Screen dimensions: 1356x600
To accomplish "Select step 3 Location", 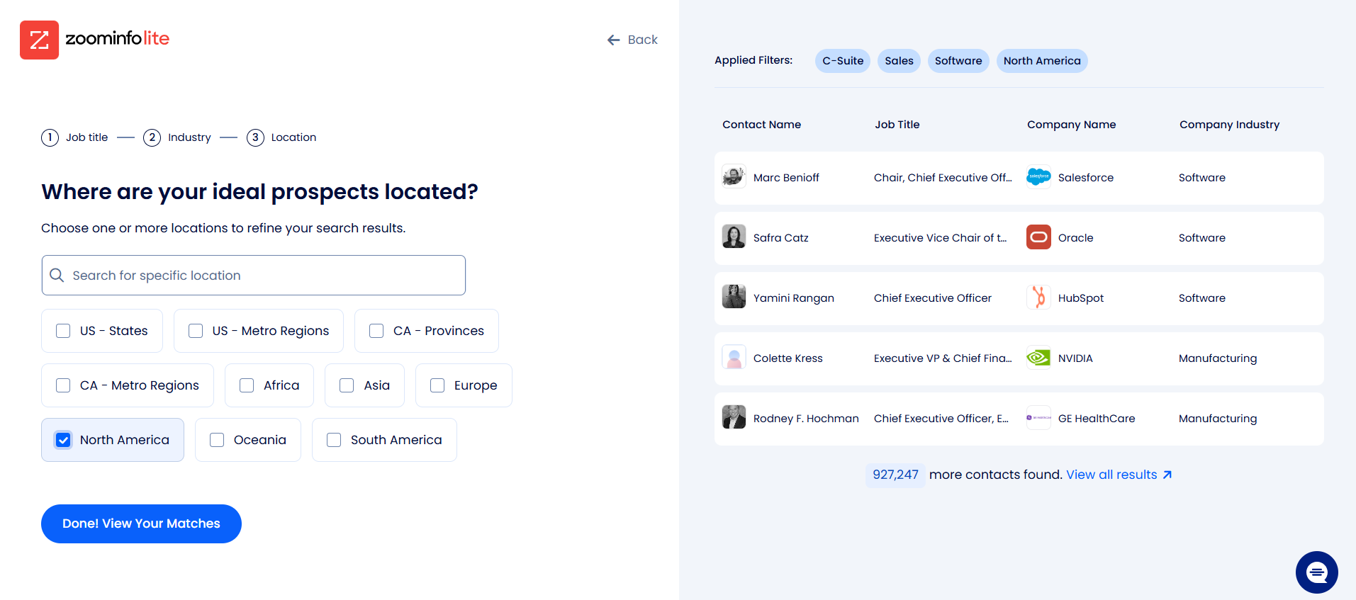I will tap(281, 137).
